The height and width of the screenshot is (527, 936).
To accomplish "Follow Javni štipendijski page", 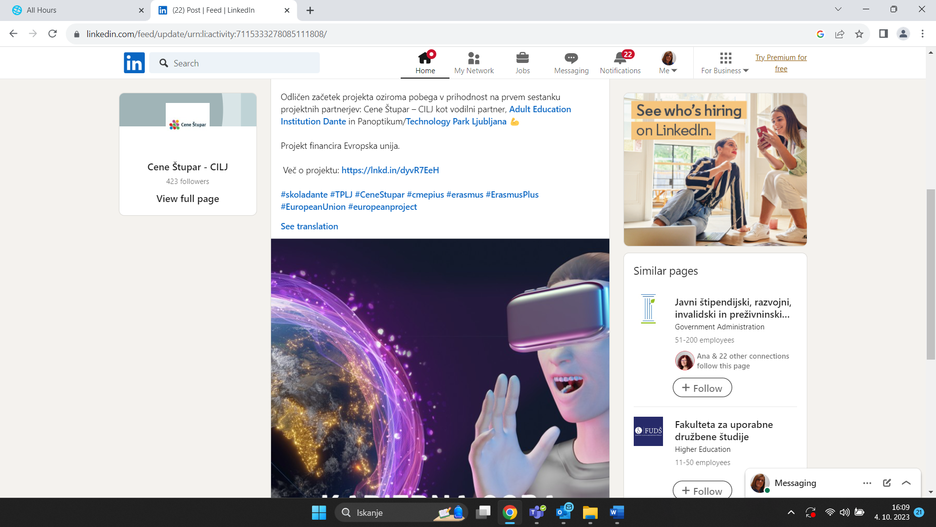I will (x=702, y=388).
